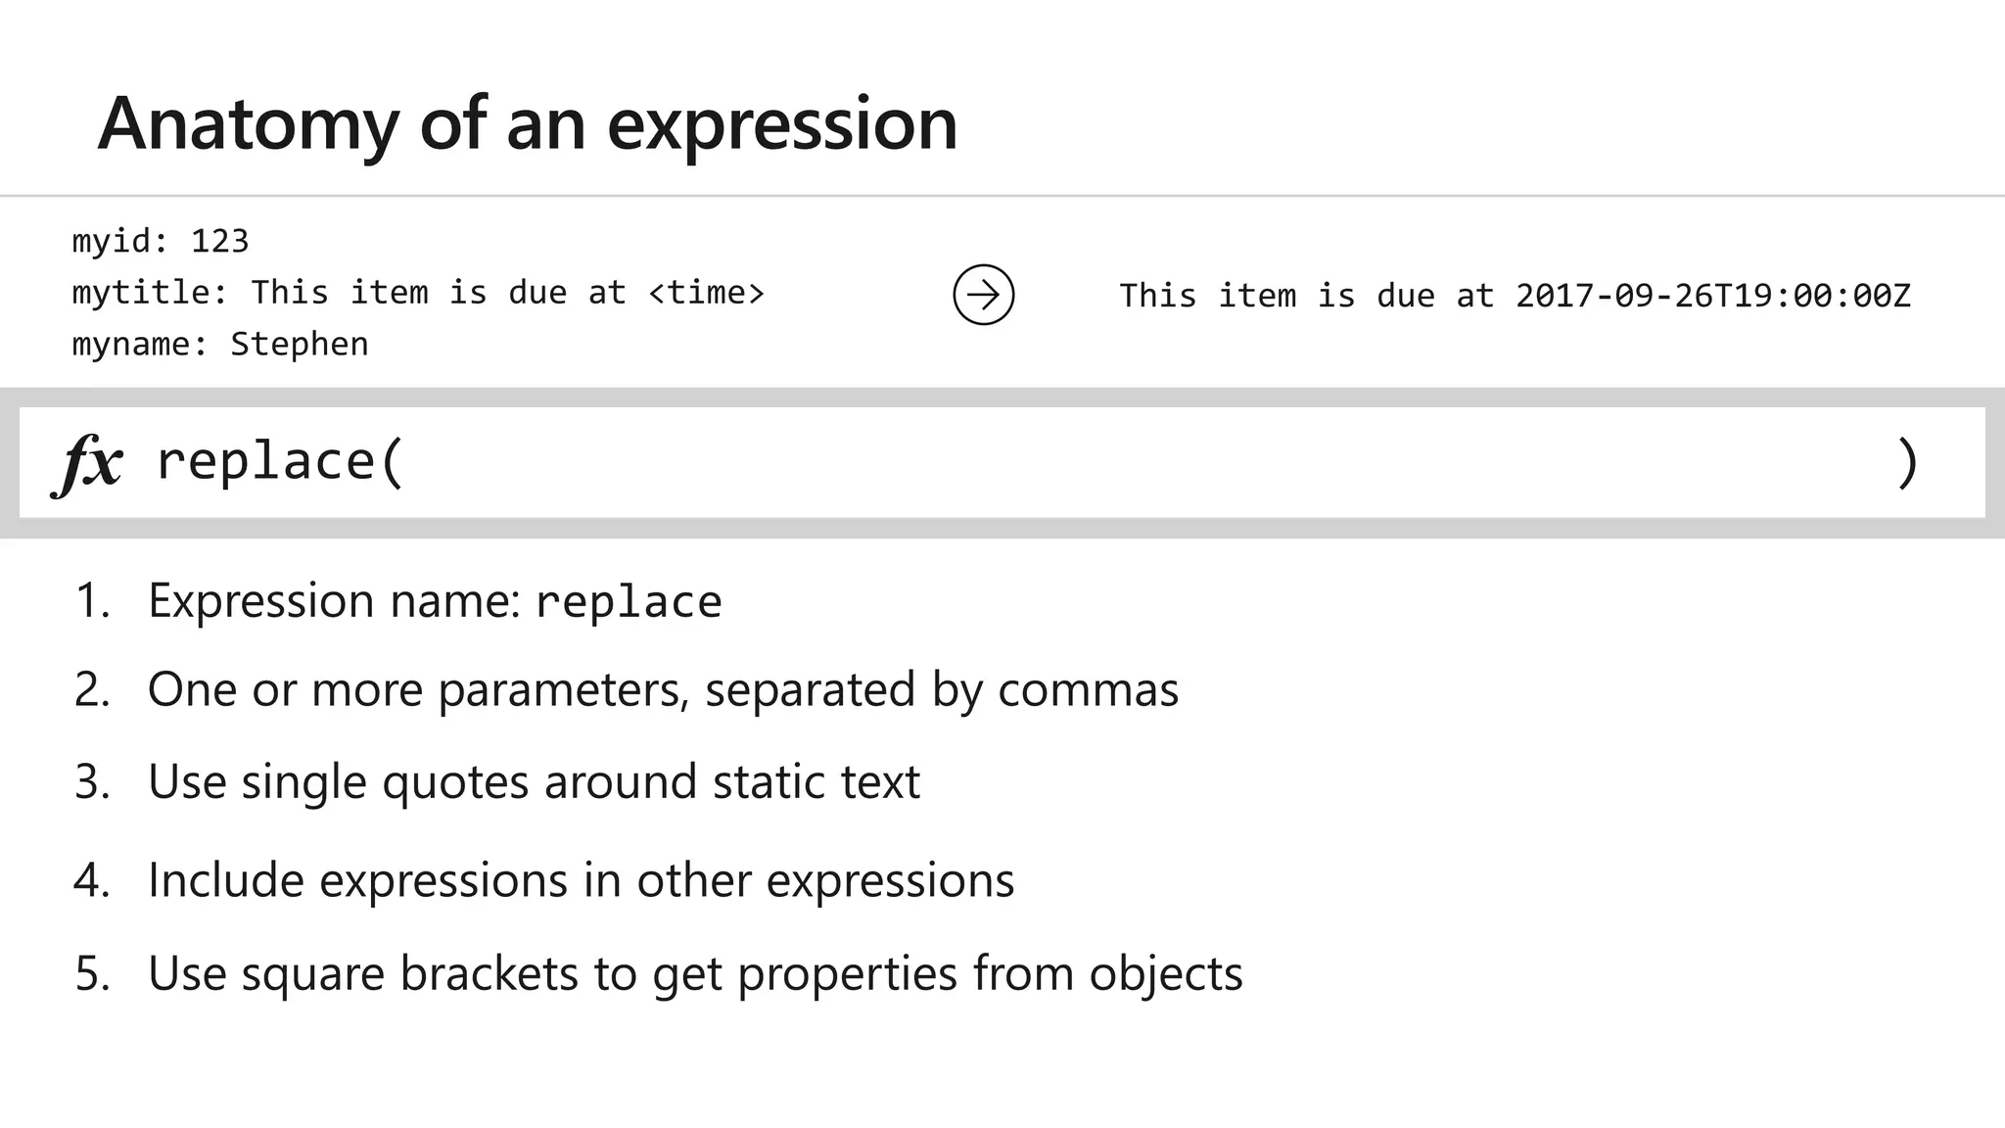Click the fx function icon
The width and height of the screenshot is (2005, 1128).
[x=88, y=463]
